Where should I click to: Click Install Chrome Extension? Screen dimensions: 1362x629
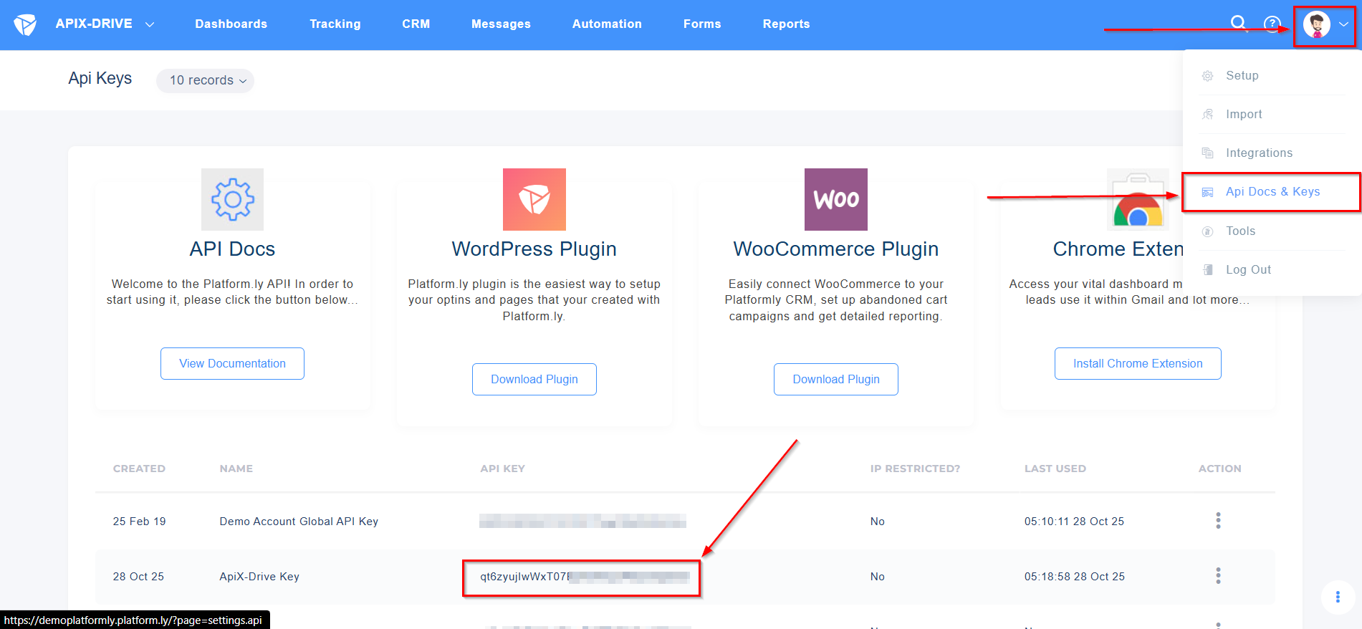coord(1138,363)
